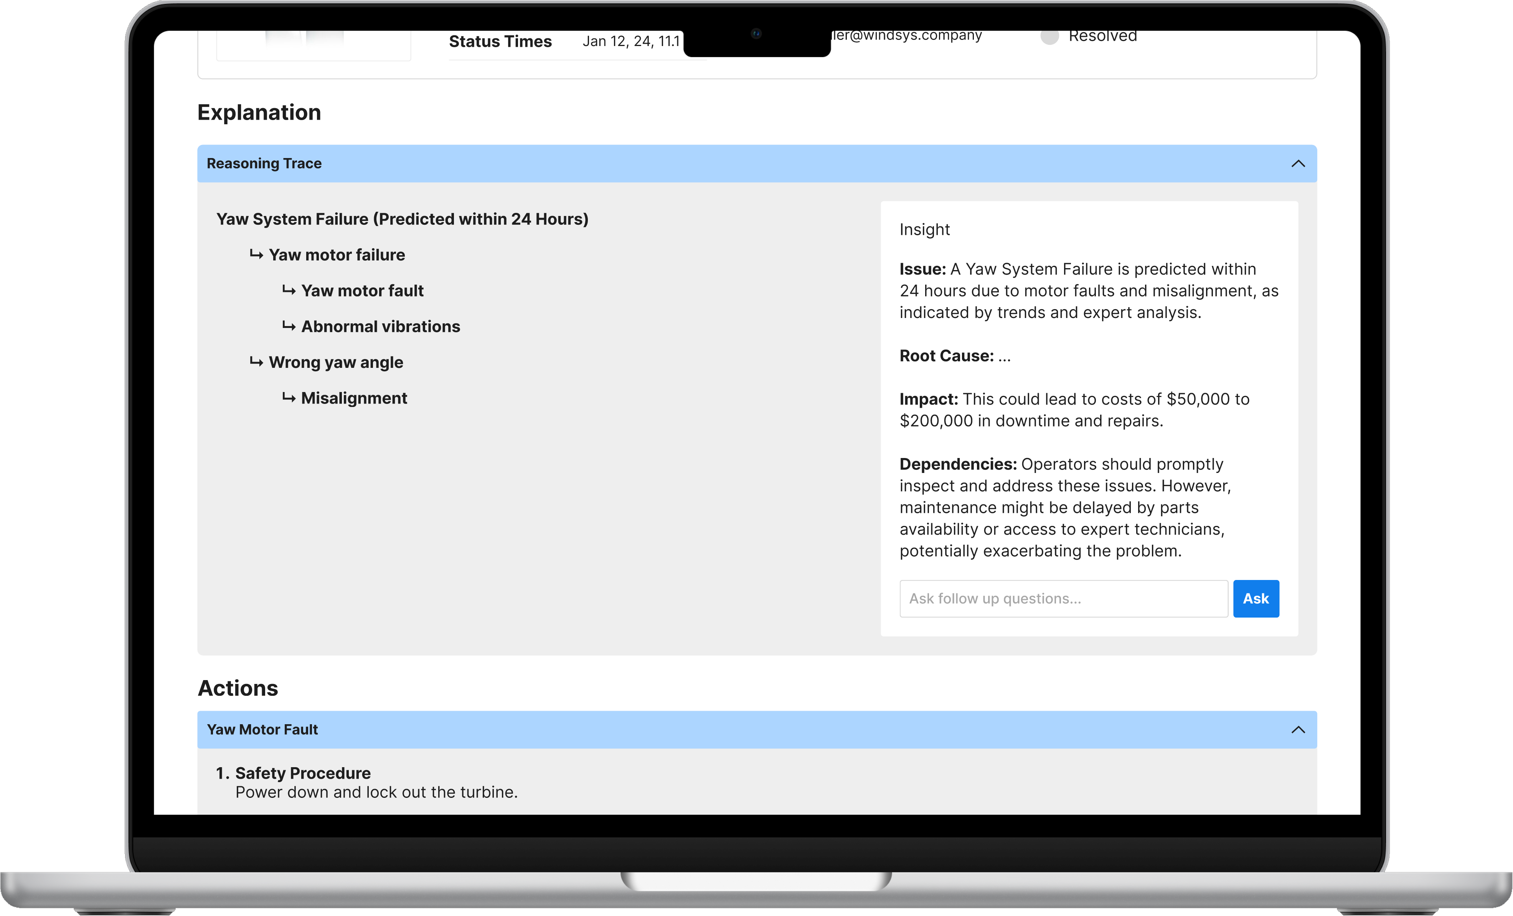Click the Jan 12, 24 timestamp

[631, 41]
